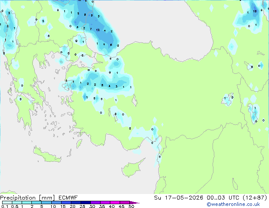The width and height of the screenshot is (269, 208).
Task: Click the '(12+87)' forecast run text
Action: point(255,198)
